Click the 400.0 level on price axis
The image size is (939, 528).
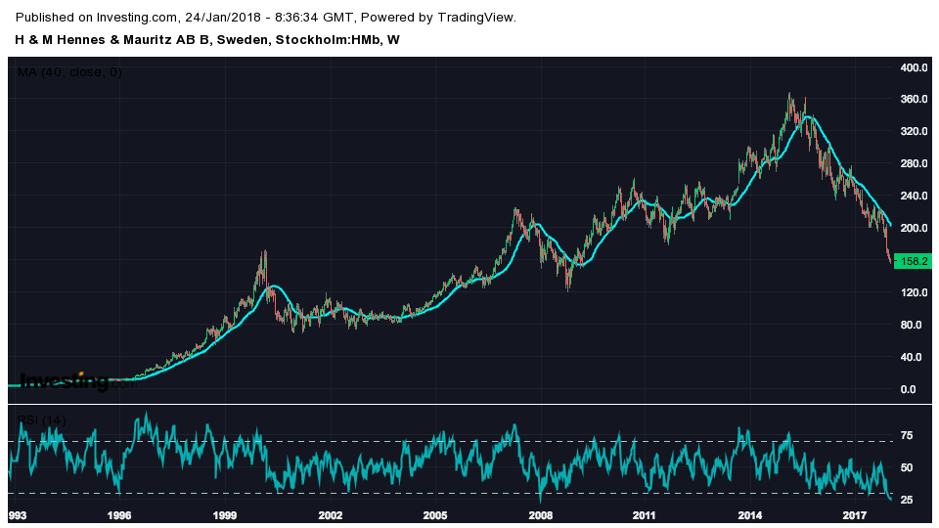point(913,67)
